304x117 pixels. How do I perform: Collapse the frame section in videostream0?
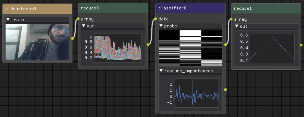coord(8,20)
